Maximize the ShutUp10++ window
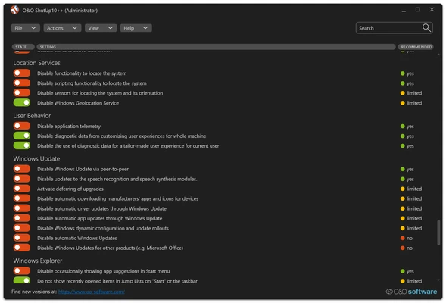Screen dimensions: 446x303 coord(417,10)
